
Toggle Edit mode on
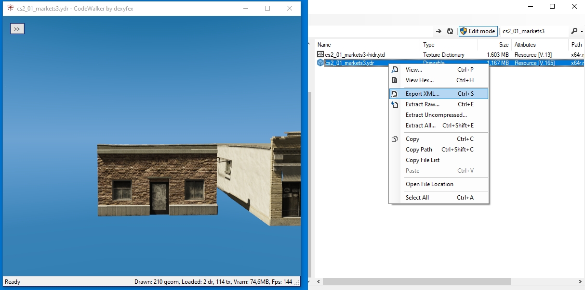coord(478,31)
